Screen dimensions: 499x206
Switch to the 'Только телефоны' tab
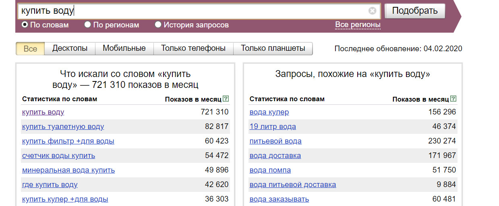(x=193, y=48)
